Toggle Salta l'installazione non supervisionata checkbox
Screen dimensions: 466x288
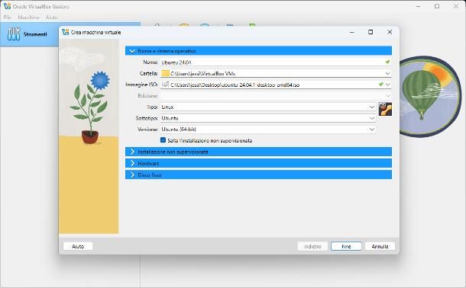coord(163,140)
